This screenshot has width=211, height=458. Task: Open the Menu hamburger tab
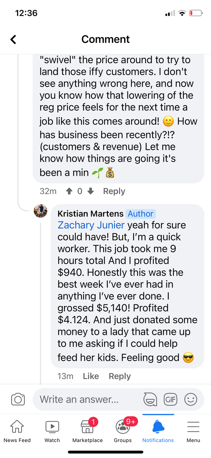pyautogui.click(x=193, y=431)
